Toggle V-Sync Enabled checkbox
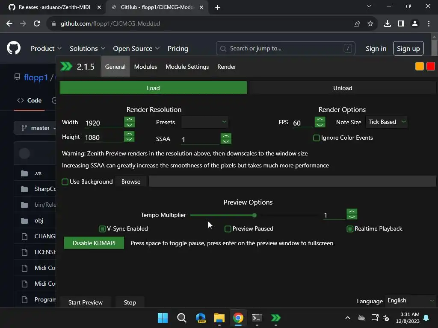This screenshot has width=438, height=328. (x=102, y=229)
